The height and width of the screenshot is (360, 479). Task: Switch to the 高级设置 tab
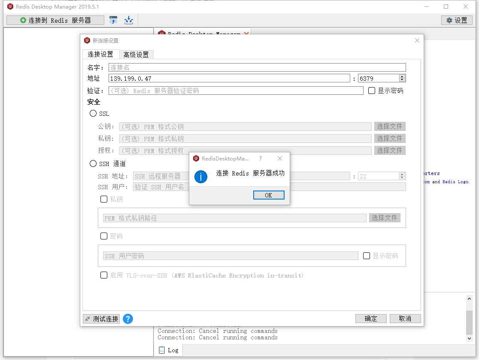[x=136, y=54]
